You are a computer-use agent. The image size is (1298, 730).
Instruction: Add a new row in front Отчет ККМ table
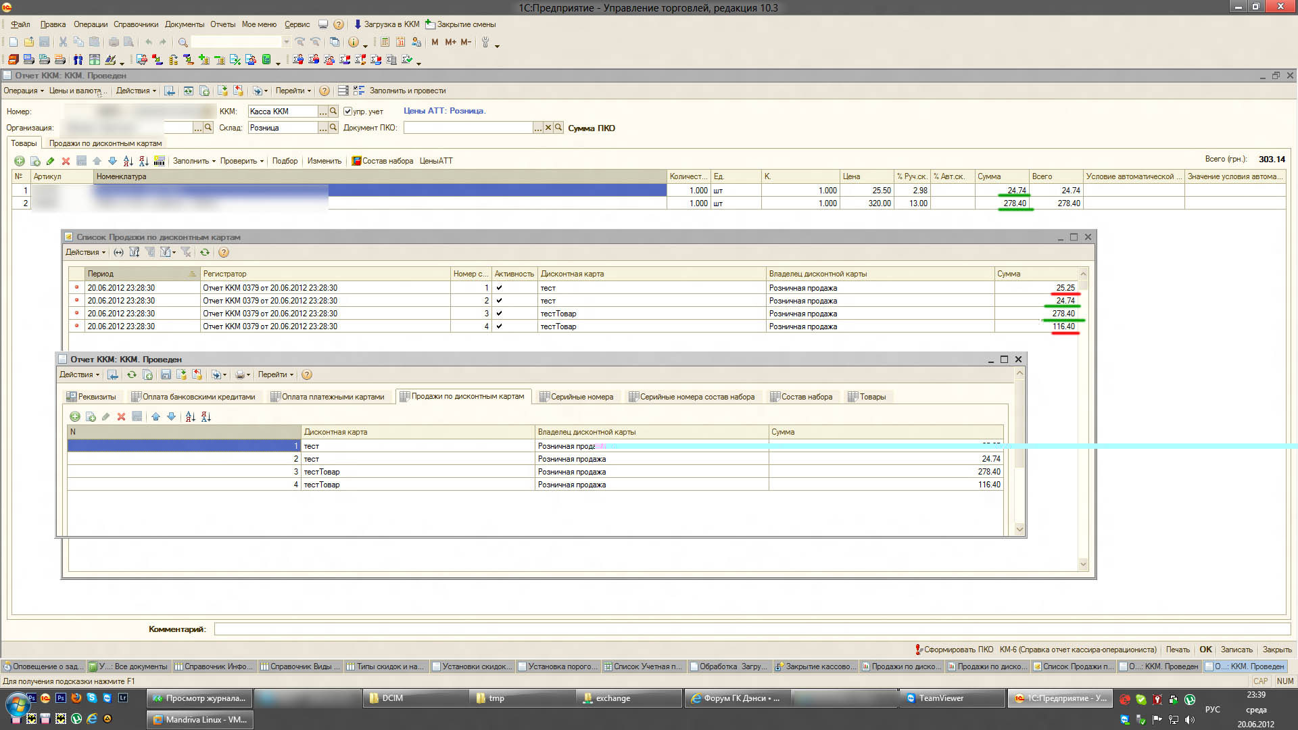click(75, 416)
